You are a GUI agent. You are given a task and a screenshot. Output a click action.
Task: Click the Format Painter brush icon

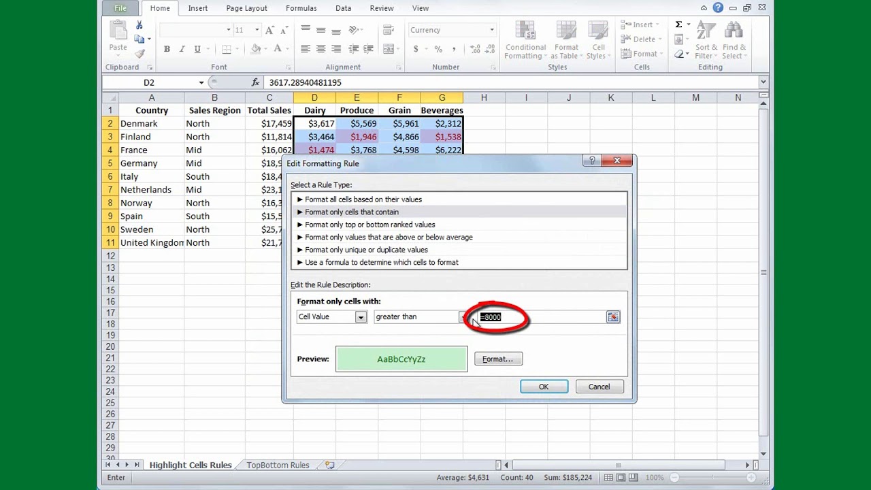tap(139, 54)
